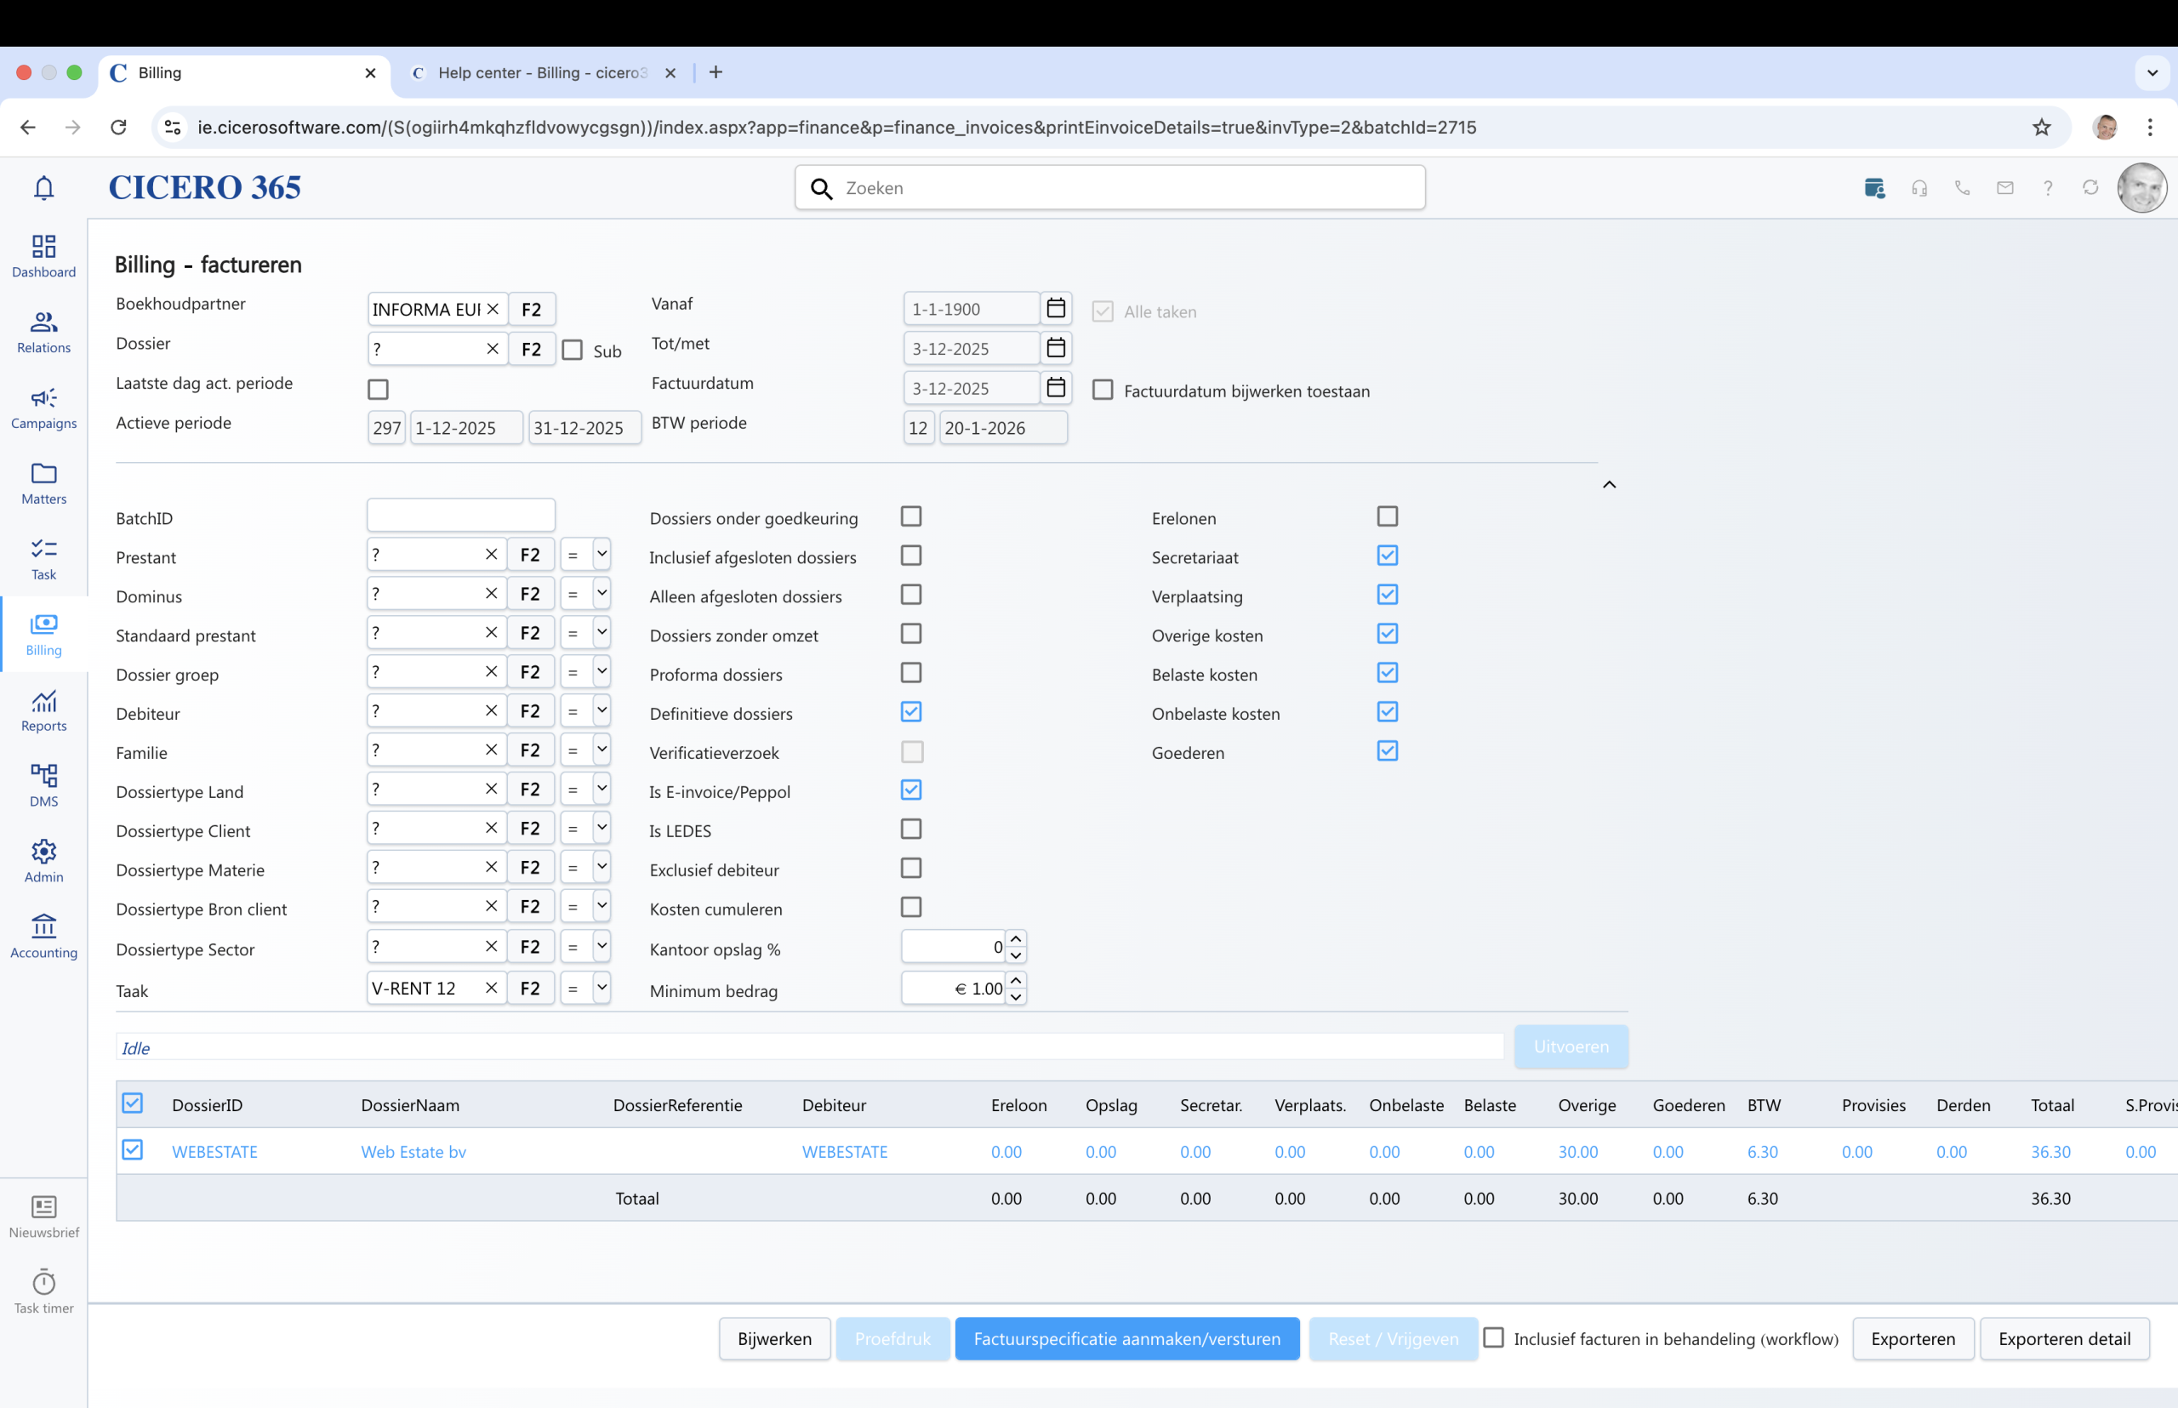
Task: Click the headset support icon in header
Action: 1919,188
